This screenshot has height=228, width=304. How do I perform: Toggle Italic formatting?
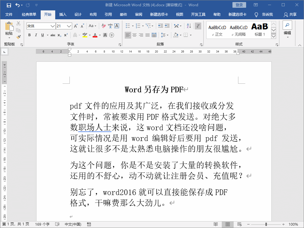click(x=36, y=35)
